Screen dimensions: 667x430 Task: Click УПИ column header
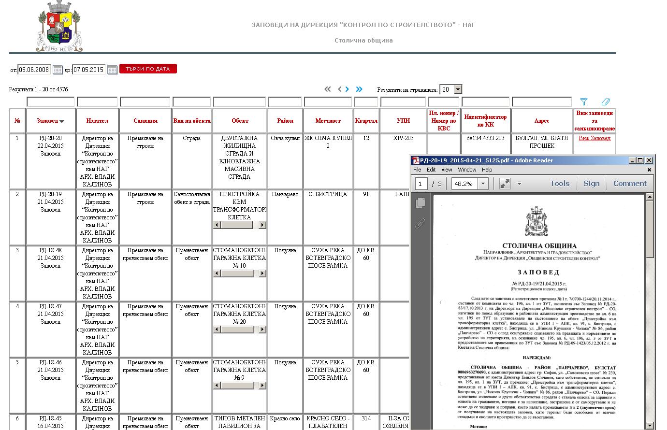403,121
